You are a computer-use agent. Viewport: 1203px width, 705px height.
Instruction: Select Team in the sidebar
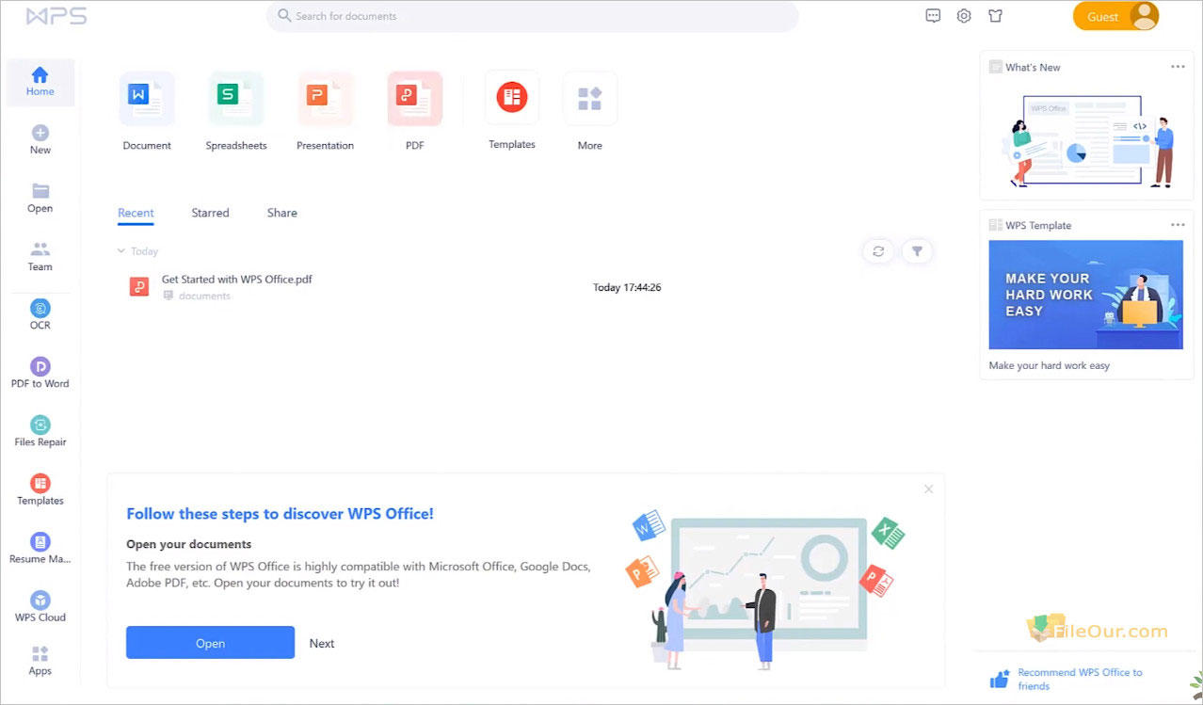pos(40,257)
